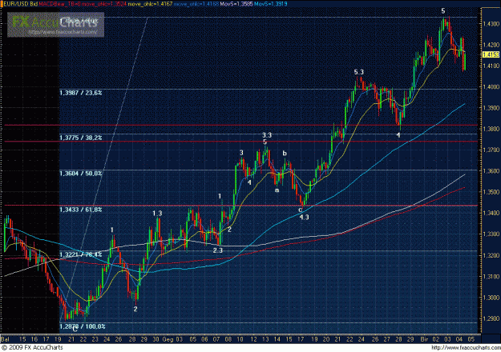Click date 20 on the time axis
501x352 pixels.
click(326, 339)
